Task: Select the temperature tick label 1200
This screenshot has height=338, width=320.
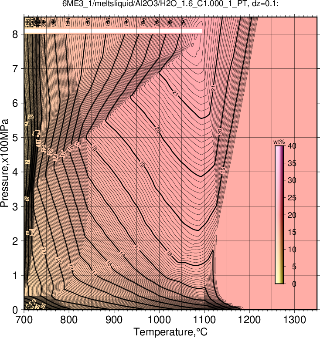Action: click(x=249, y=320)
